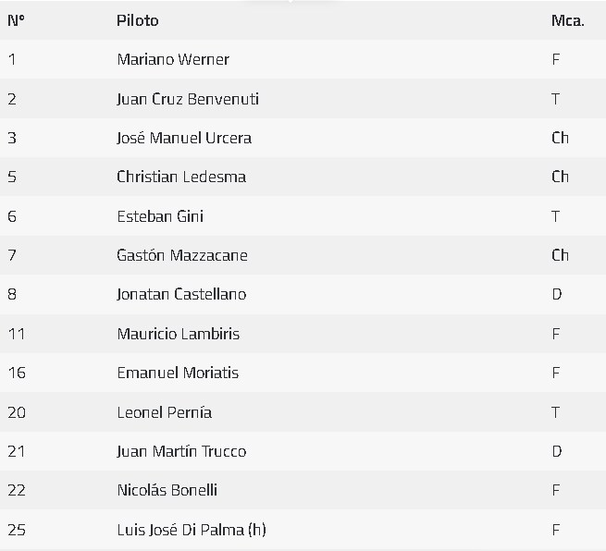The image size is (606, 551).
Task: Click Luis José Di Palma (h)
Action: pyautogui.click(x=192, y=530)
